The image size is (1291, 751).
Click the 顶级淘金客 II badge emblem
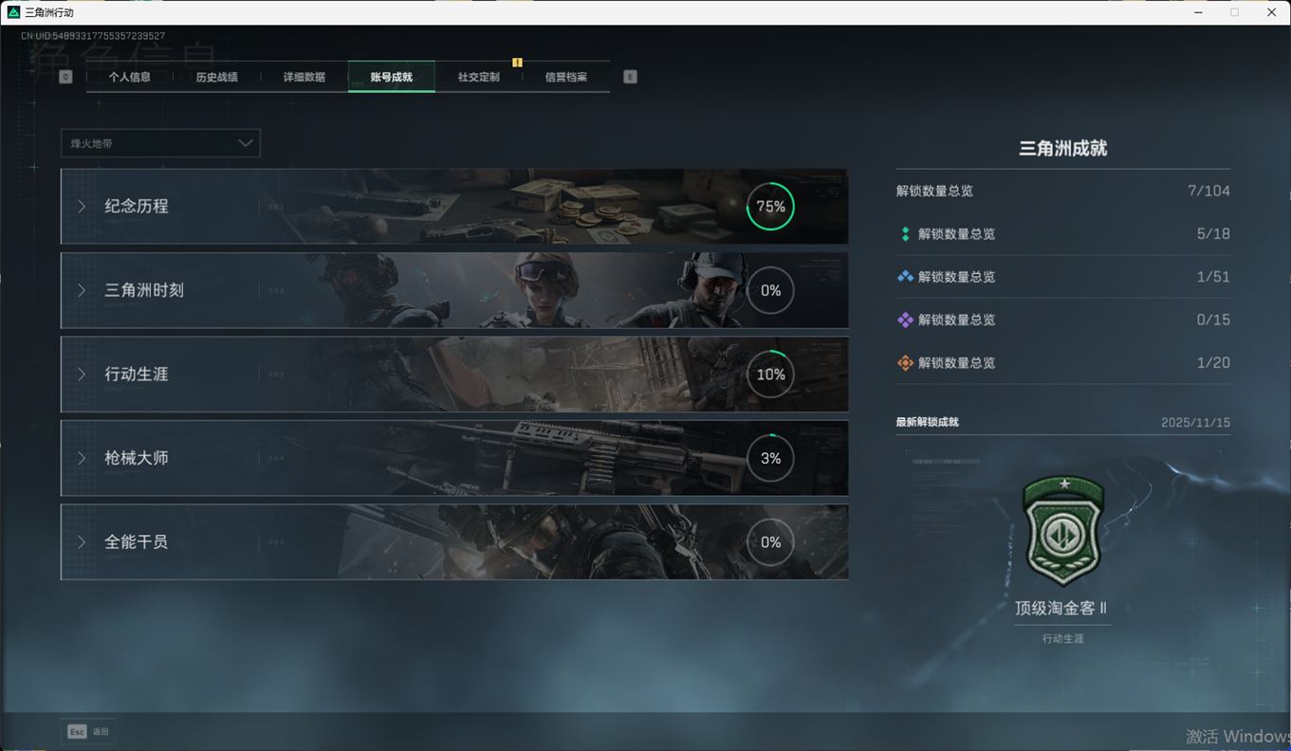click(x=1062, y=531)
